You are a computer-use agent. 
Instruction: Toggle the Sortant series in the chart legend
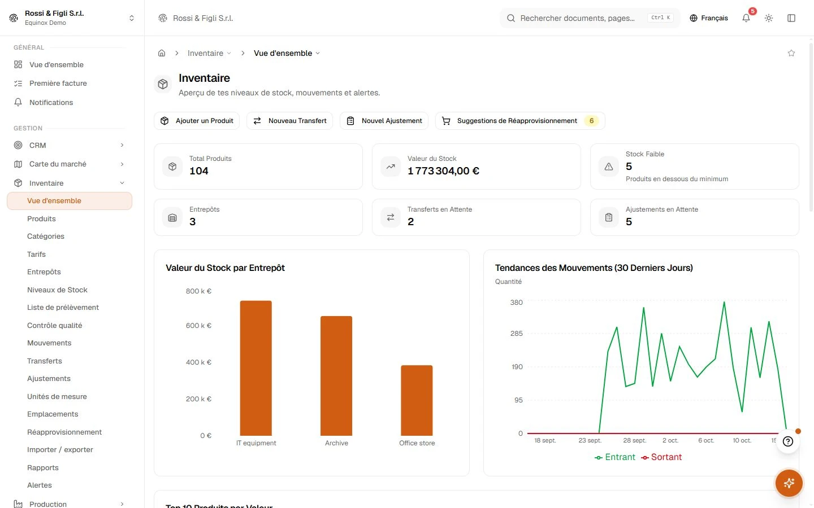point(661,457)
